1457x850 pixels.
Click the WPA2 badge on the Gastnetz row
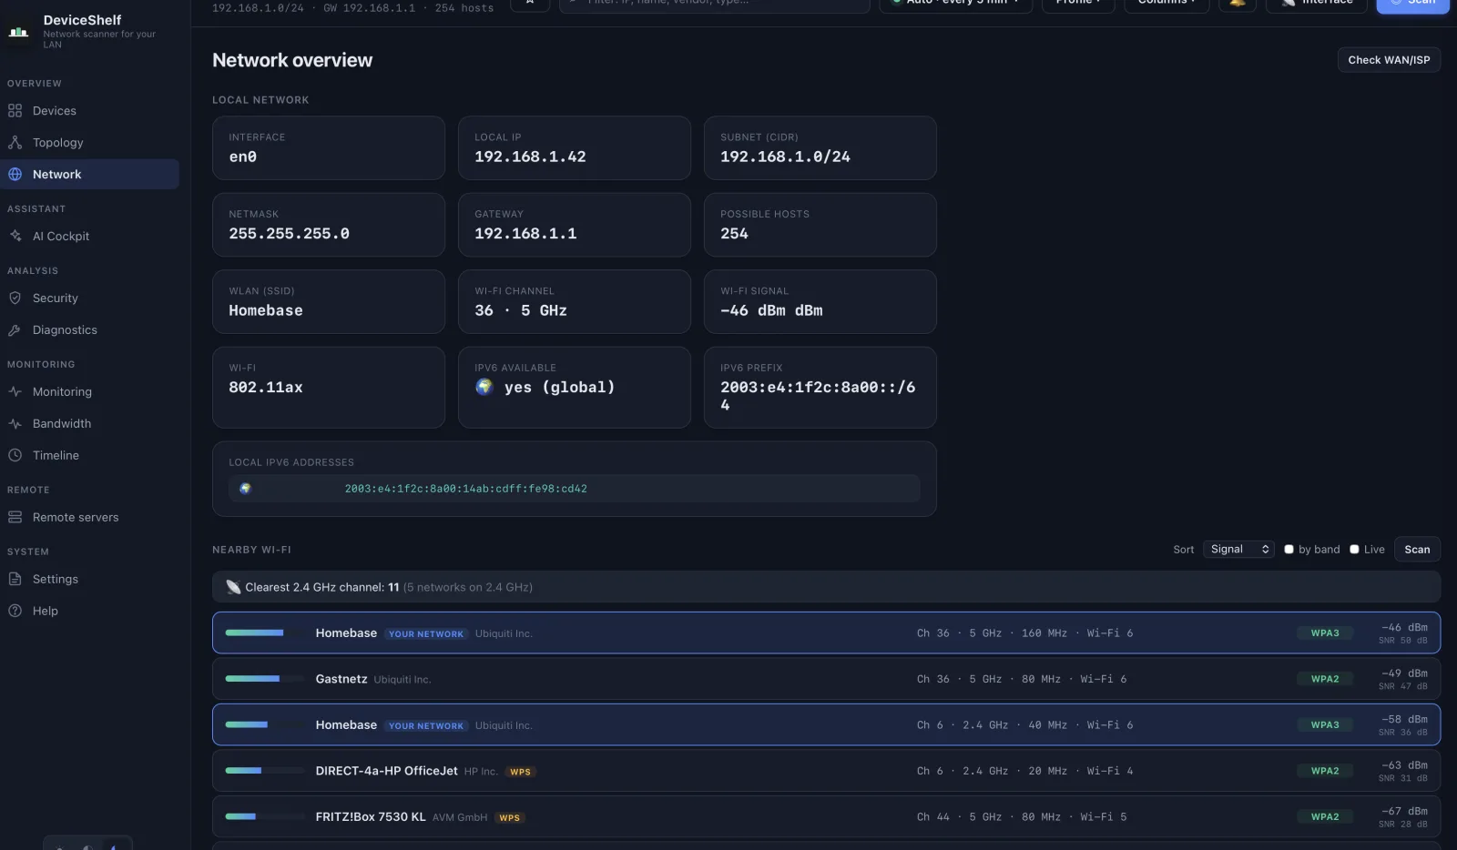pos(1325,680)
